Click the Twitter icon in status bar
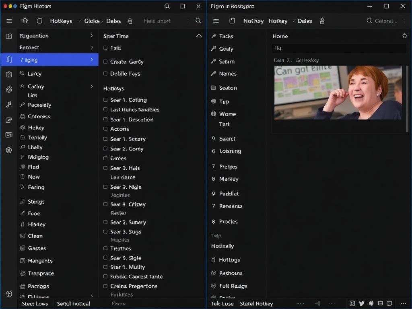Viewport: 412px width, 309px height. [361, 303]
